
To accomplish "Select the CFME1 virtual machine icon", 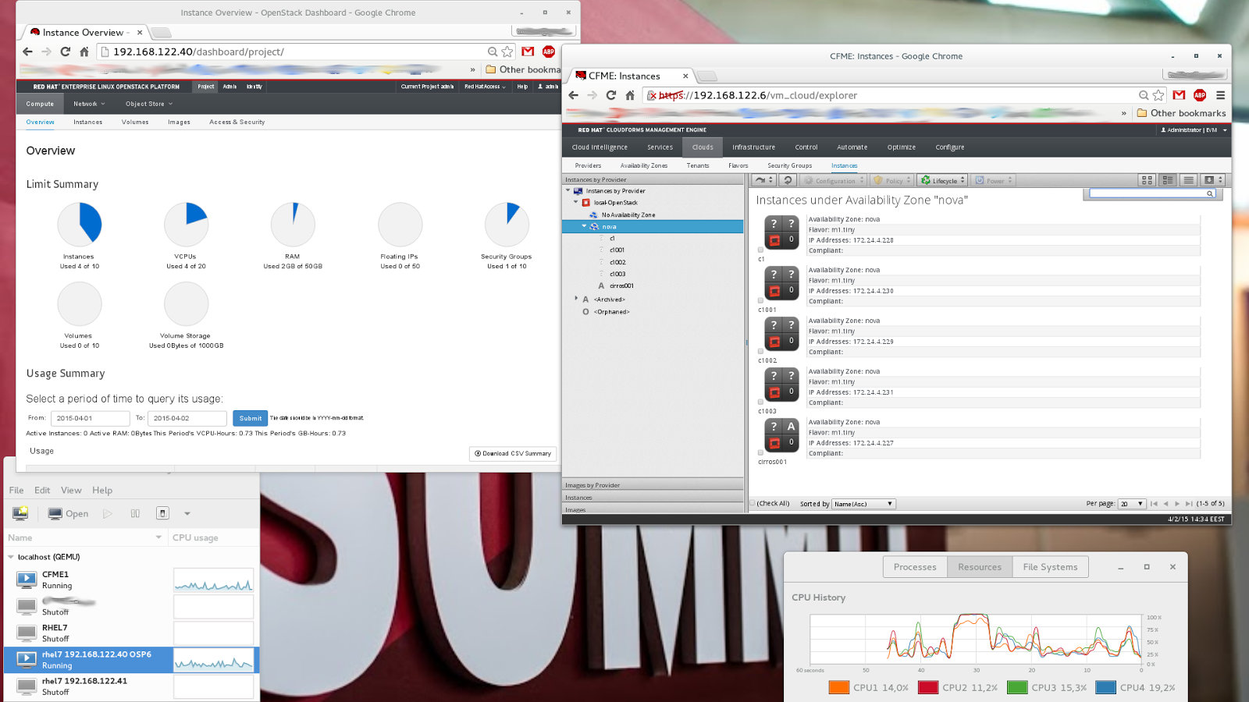I will [27, 580].
